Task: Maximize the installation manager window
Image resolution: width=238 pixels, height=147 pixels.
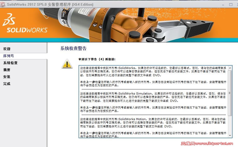Action: point(231,5)
